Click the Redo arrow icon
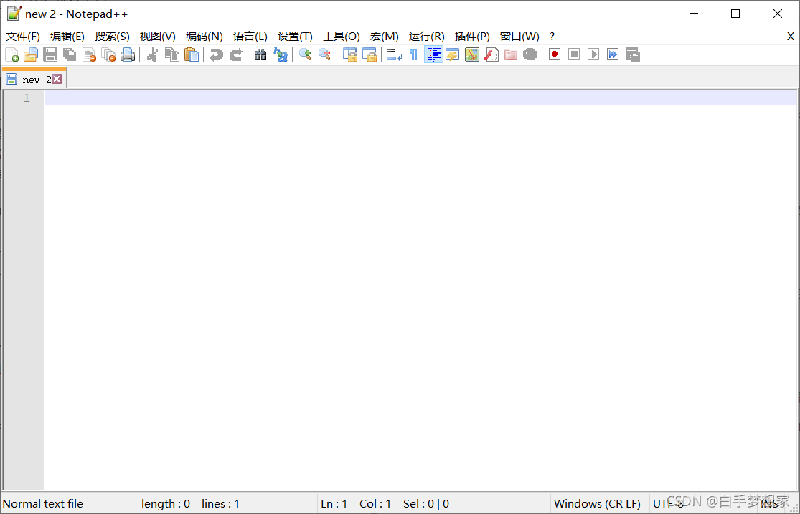This screenshot has height=514, width=800. pyautogui.click(x=236, y=54)
